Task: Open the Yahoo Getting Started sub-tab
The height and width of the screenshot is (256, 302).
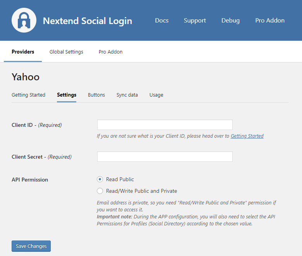Action: 28,95
